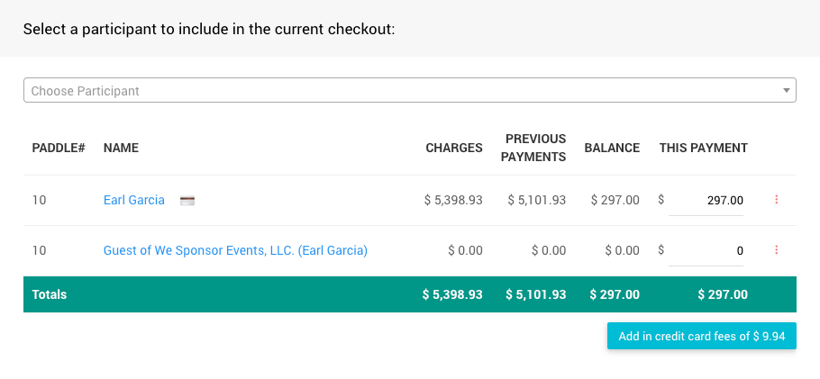
Task: Click the THIS PAYMENT column header
Action: point(703,148)
